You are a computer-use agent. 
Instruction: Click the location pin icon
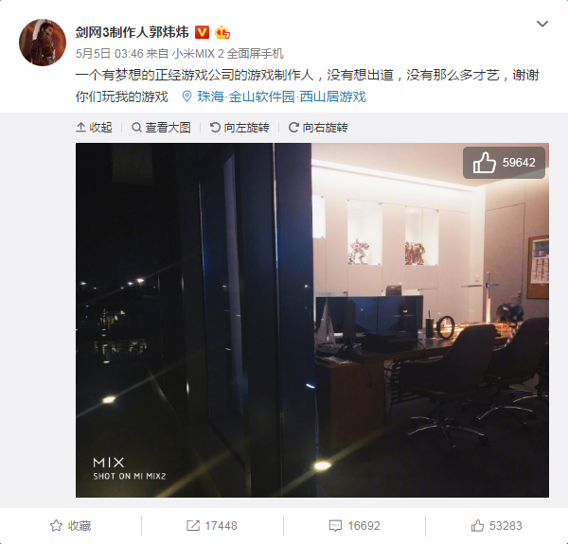pyautogui.click(x=186, y=97)
